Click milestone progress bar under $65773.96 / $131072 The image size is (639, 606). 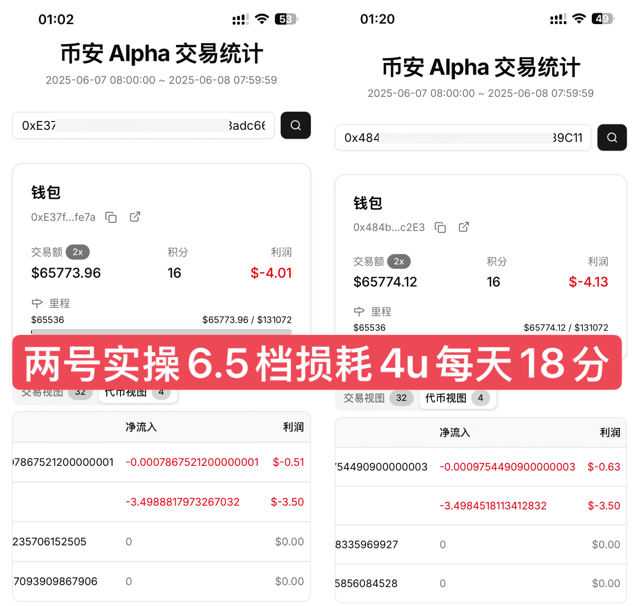tap(161, 332)
